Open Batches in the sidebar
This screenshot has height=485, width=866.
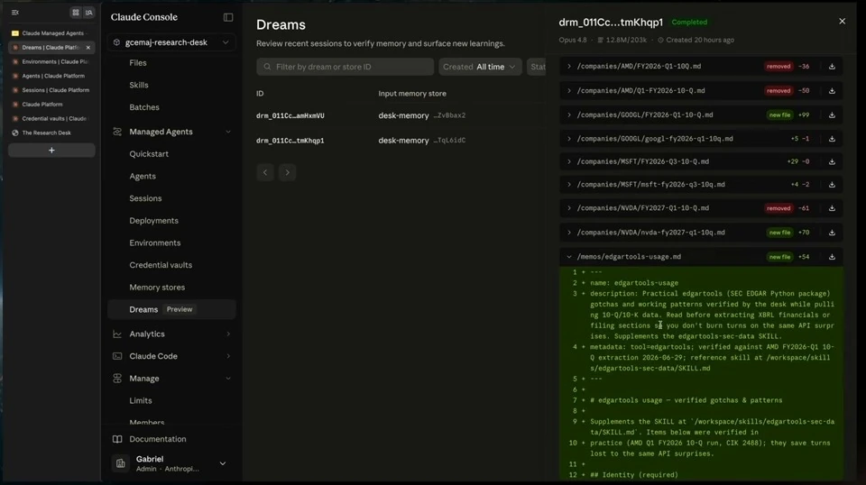coord(144,107)
